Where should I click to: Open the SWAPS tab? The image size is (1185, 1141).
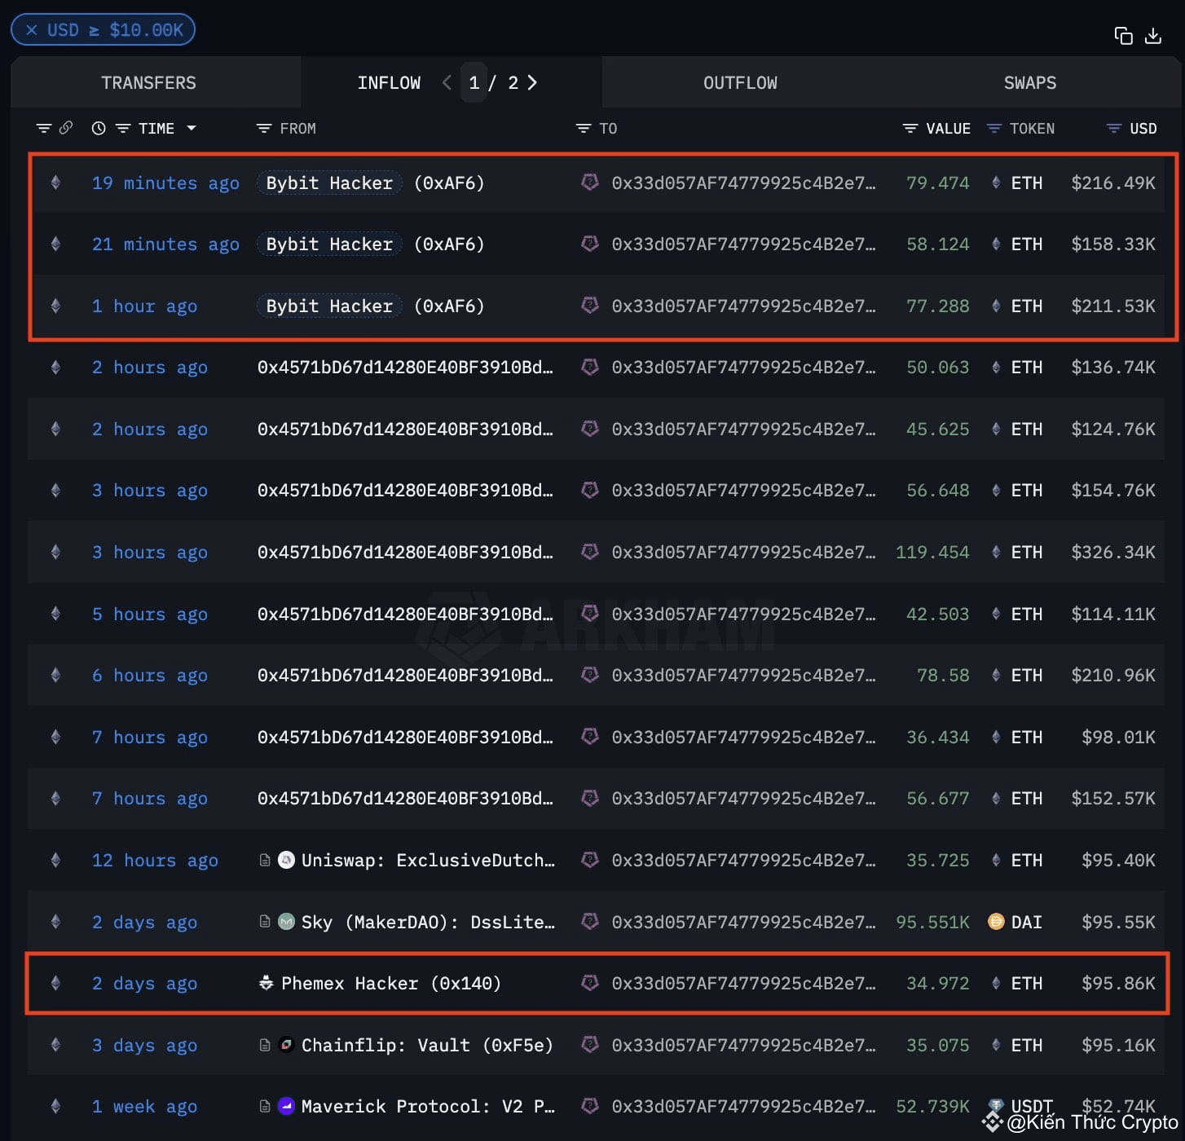pos(1030,82)
